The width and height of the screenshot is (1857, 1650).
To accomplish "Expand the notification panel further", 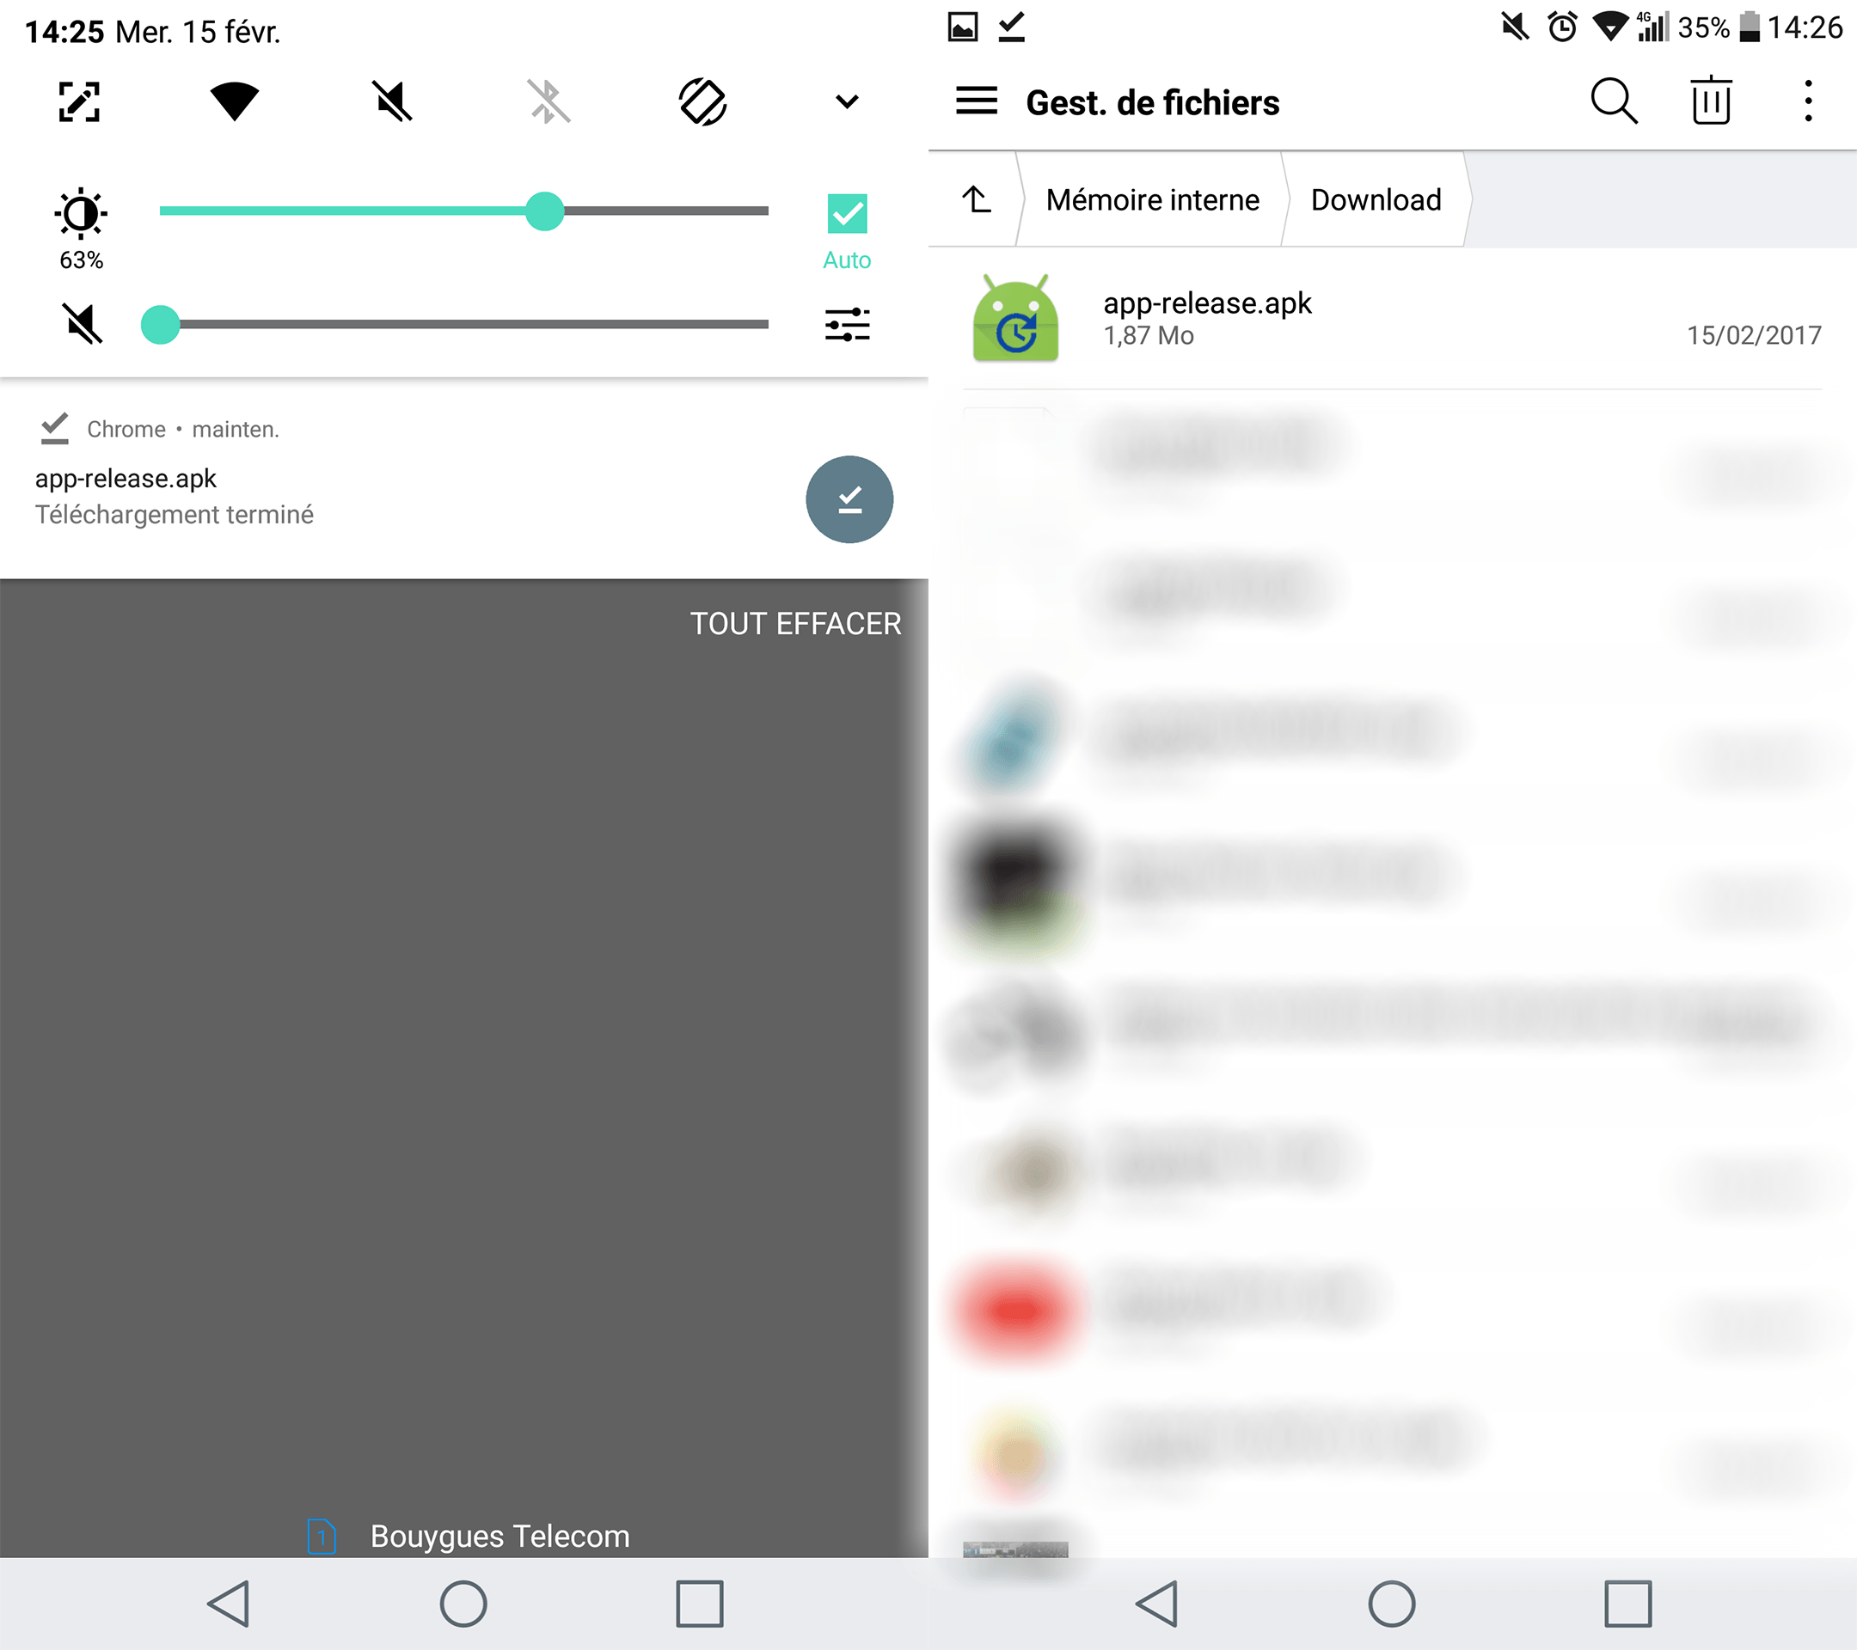I will pos(854,97).
